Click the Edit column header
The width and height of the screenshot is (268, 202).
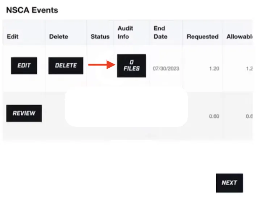(13, 36)
